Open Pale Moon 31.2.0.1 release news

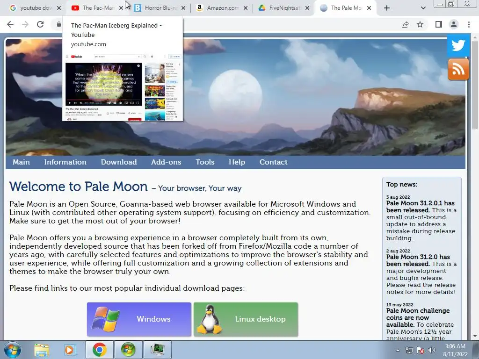pos(421,207)
